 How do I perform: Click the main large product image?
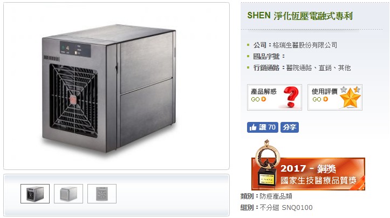[x=117, y=86]
